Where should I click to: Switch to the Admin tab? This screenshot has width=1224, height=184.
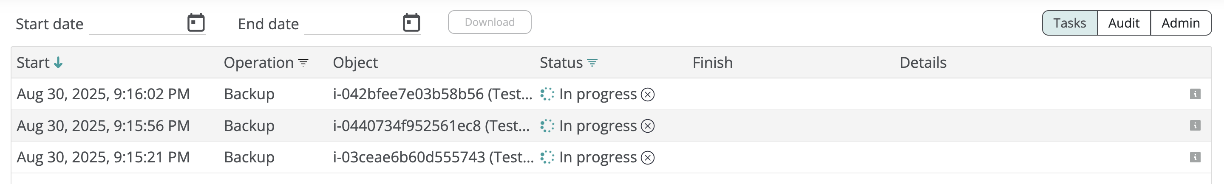click(x=1181, y=23)
